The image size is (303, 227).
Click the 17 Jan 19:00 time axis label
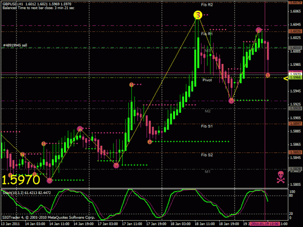pos(156,224)
